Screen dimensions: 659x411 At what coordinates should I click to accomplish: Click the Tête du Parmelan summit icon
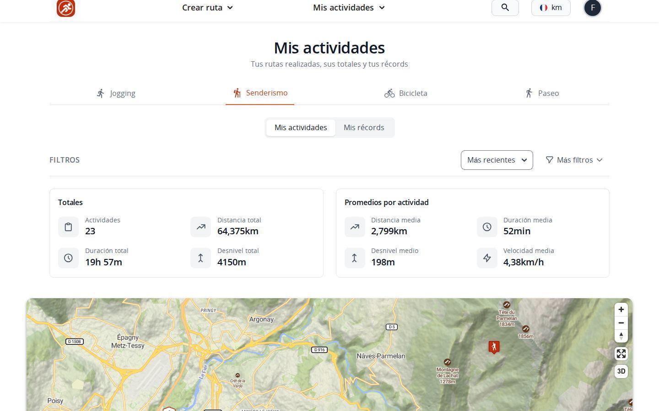pos(507,305)
